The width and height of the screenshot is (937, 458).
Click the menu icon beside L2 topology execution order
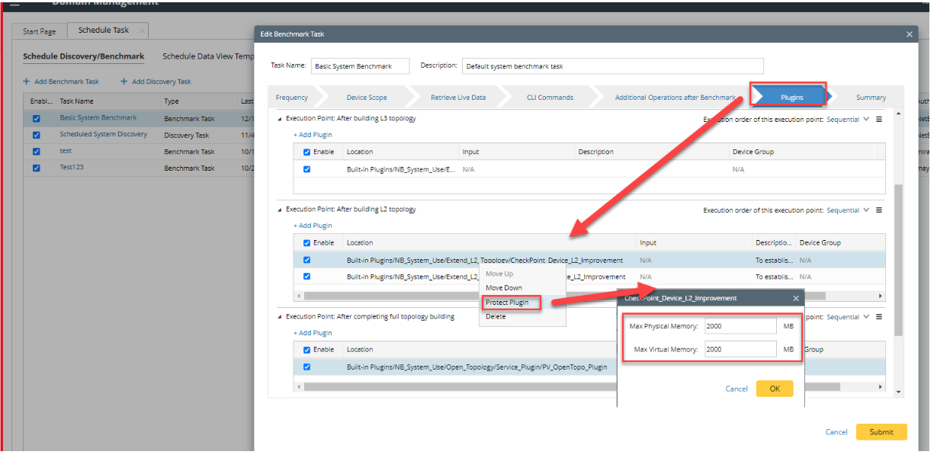click(880, 210)
